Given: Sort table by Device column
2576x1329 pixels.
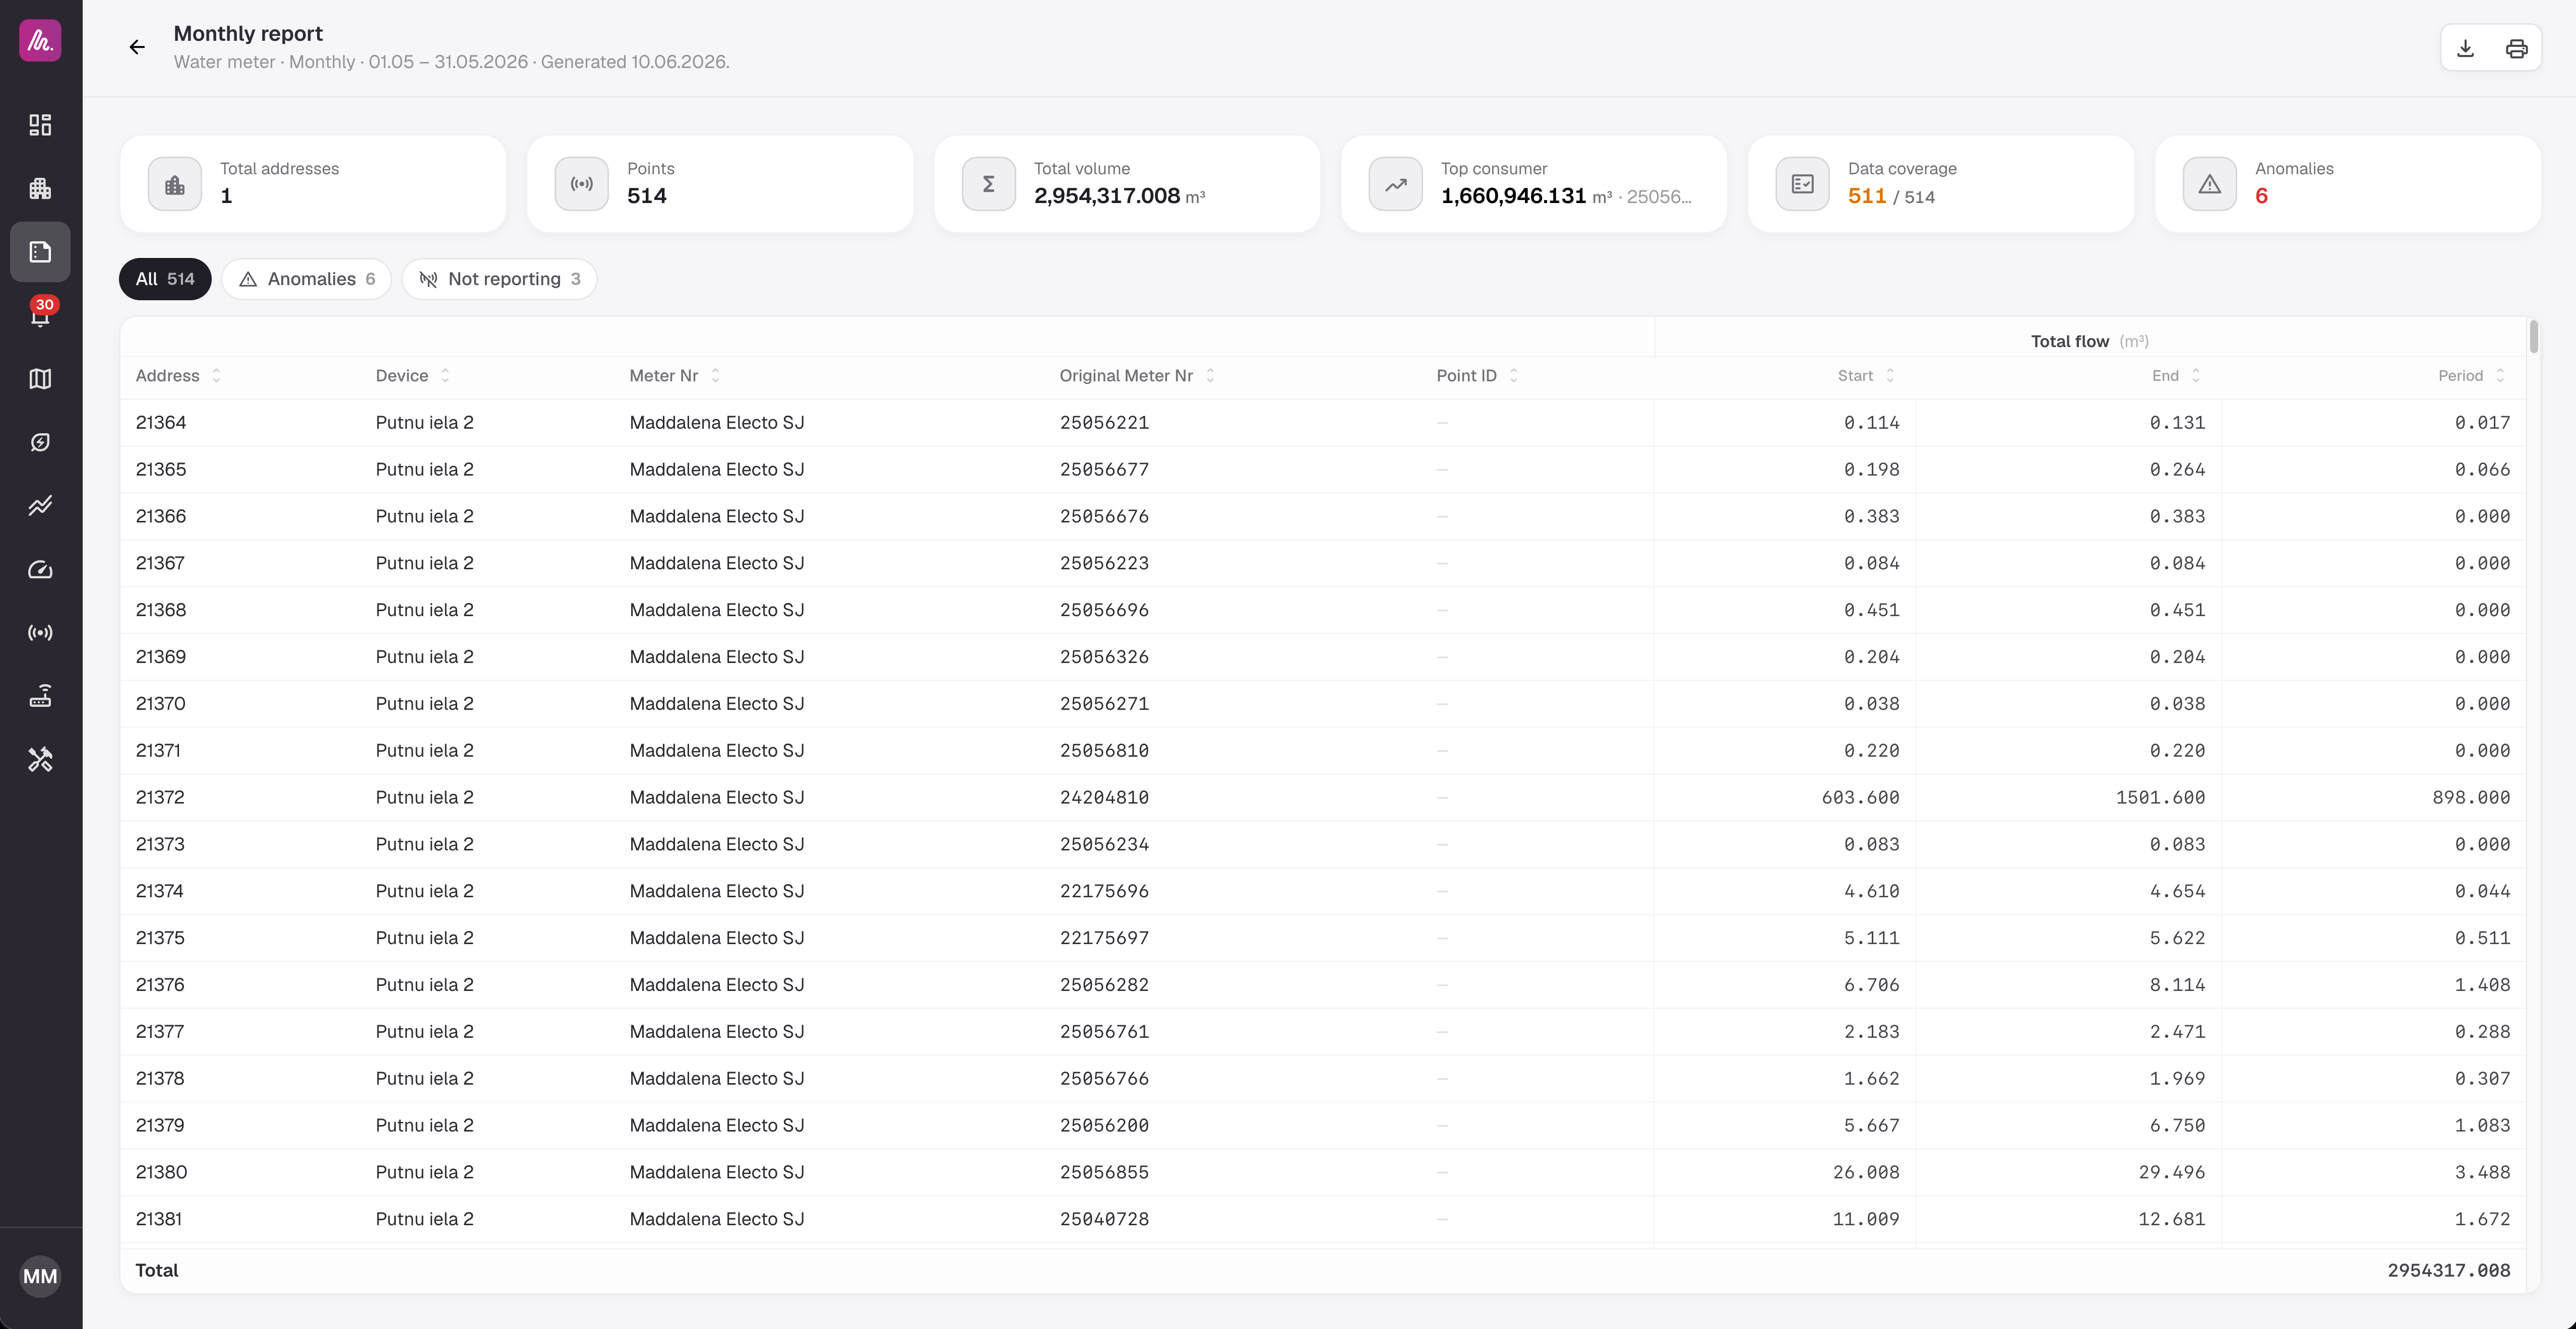Looking at the screenshot, I should [x=412, y=376].
